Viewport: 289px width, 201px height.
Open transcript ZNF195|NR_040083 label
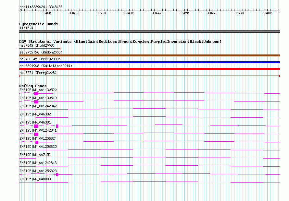click(35, 179)
